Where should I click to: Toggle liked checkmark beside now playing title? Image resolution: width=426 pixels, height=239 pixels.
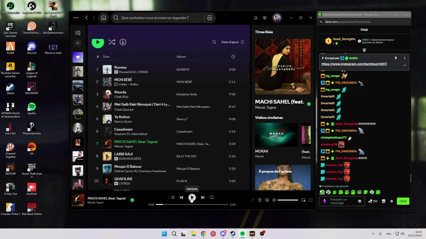[132, 200]
